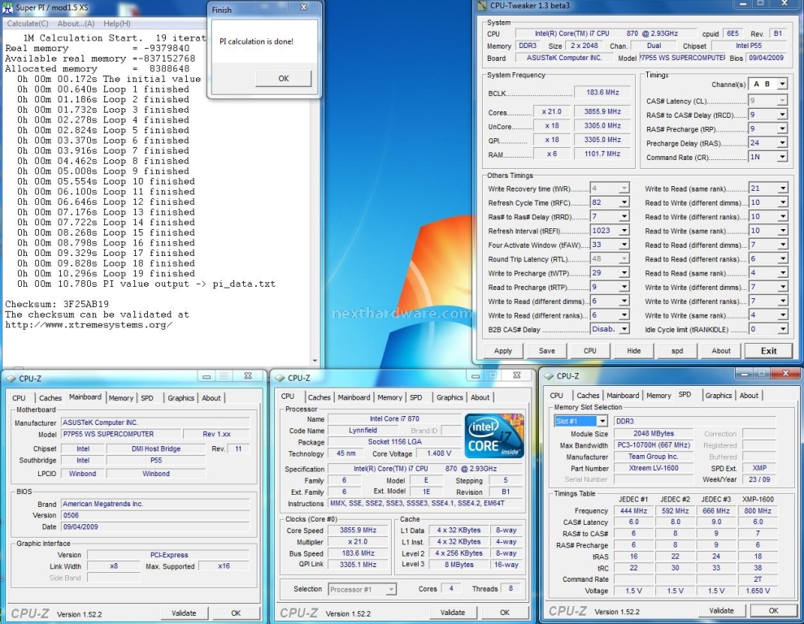Click Validate in the Processor CPU-Z window
The image size is (804, 624).
(453, 613)
